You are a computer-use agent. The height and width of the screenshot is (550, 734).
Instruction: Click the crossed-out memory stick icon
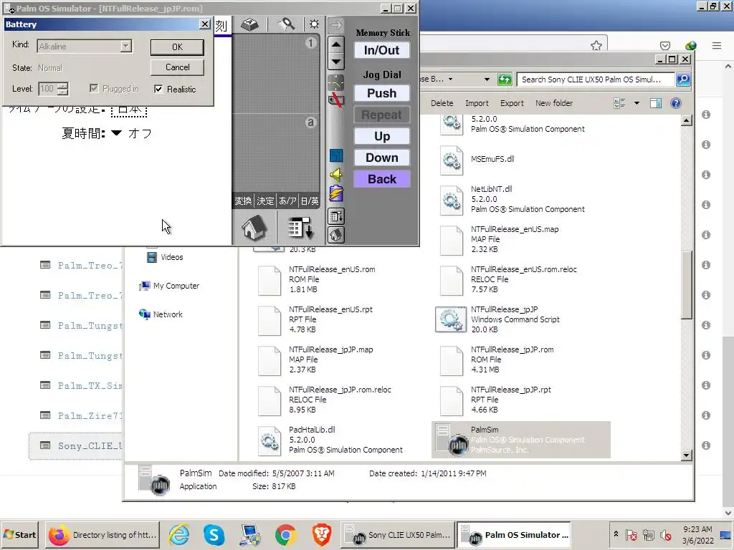335,100
